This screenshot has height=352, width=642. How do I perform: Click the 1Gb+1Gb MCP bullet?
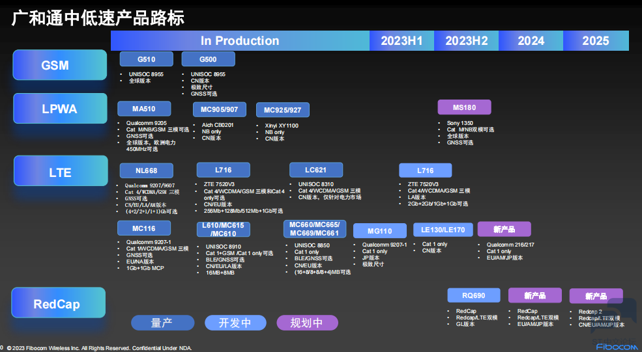tap(145, 268)
